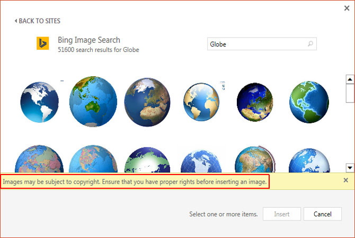Click the Insert button
355x238 pixels.
tap(282, 214)
